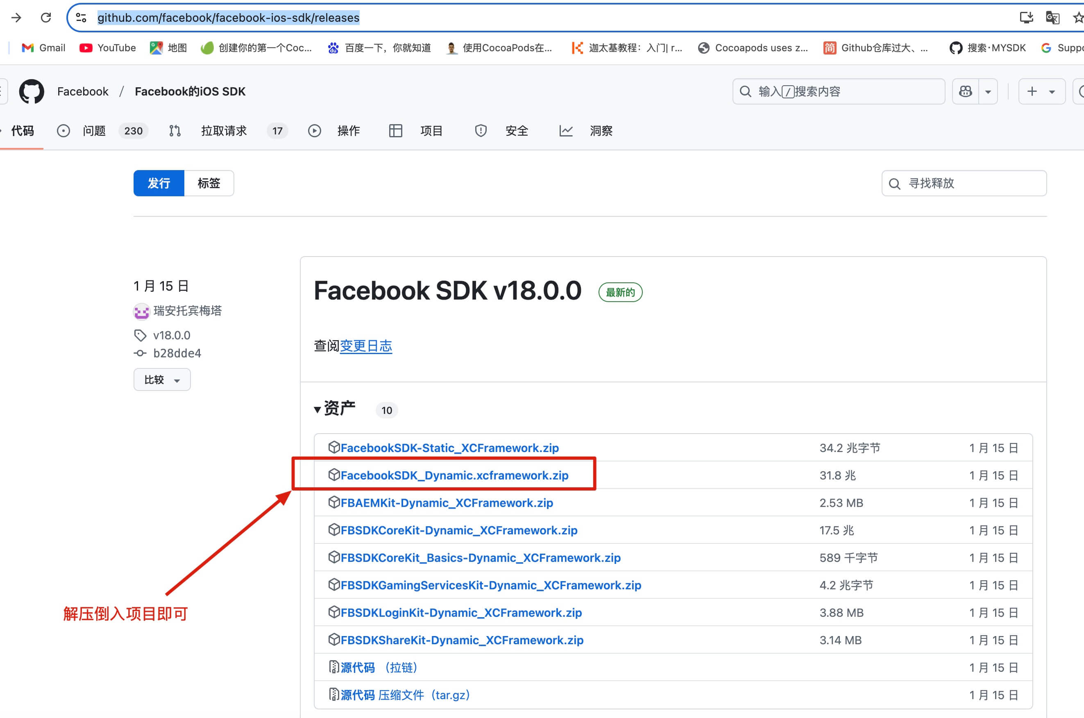1084x718 pixels.
Task: Click the 最新的 latest badge
Action: click(620, 293)
